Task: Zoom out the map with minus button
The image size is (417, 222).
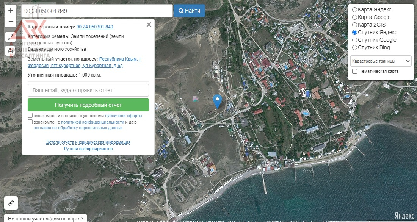Action: pos(11,22)
